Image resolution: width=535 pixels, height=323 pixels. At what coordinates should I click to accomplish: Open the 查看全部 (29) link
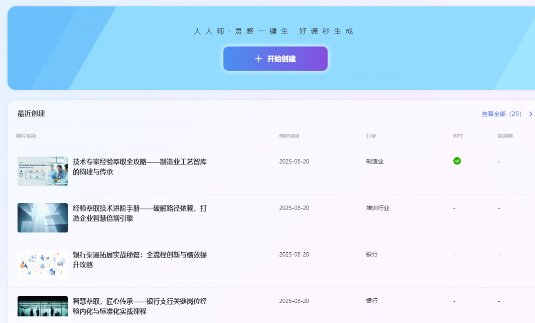click(500, 113)
